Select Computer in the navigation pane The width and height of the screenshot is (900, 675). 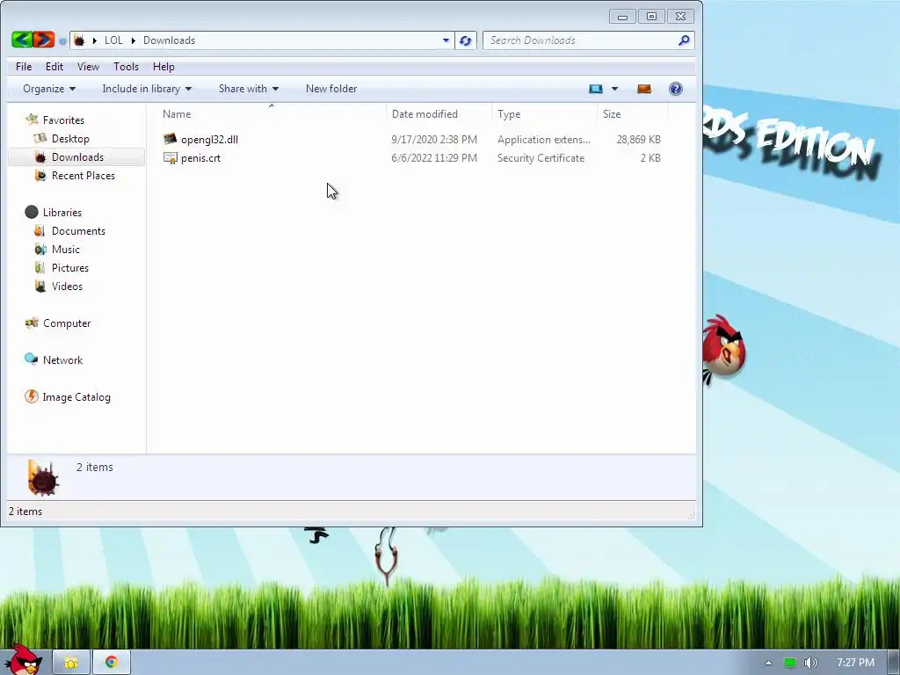(67, 323)
